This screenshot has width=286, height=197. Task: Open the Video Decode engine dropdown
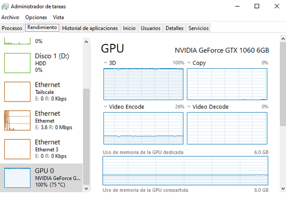[x=189, y=107]
